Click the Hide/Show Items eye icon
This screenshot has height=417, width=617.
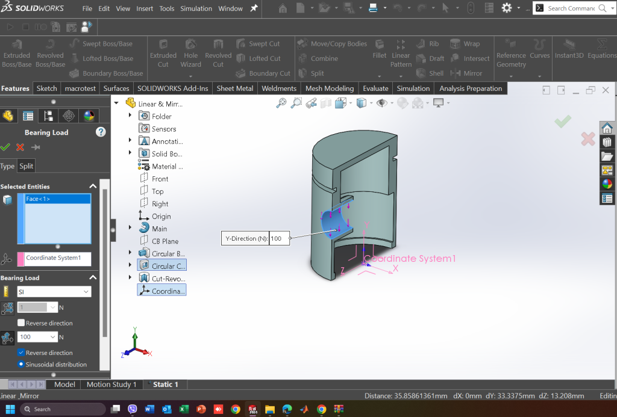(381, 103)
